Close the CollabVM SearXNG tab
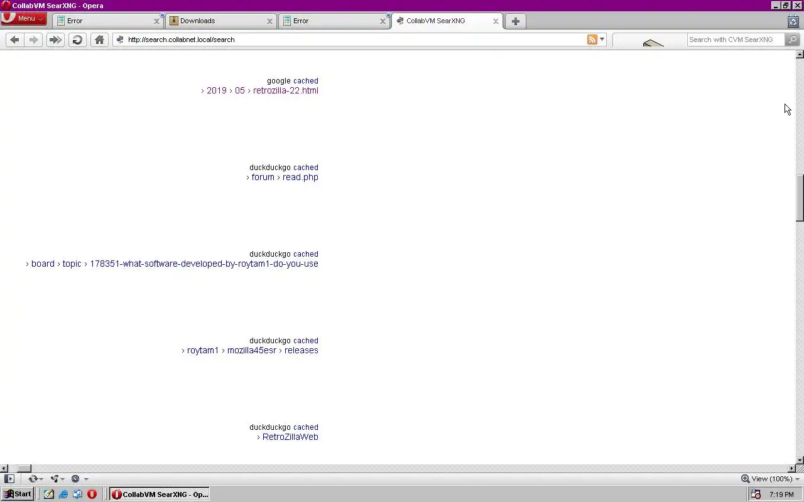 pyautogui.click(x=496, y=21)
